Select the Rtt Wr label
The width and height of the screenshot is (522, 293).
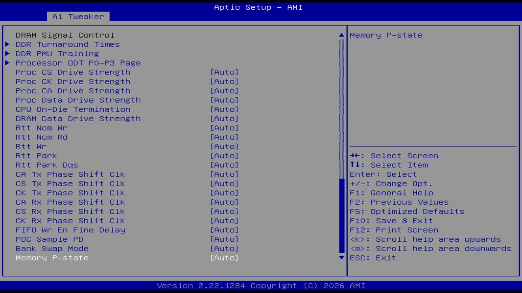[x=31, y=146]
